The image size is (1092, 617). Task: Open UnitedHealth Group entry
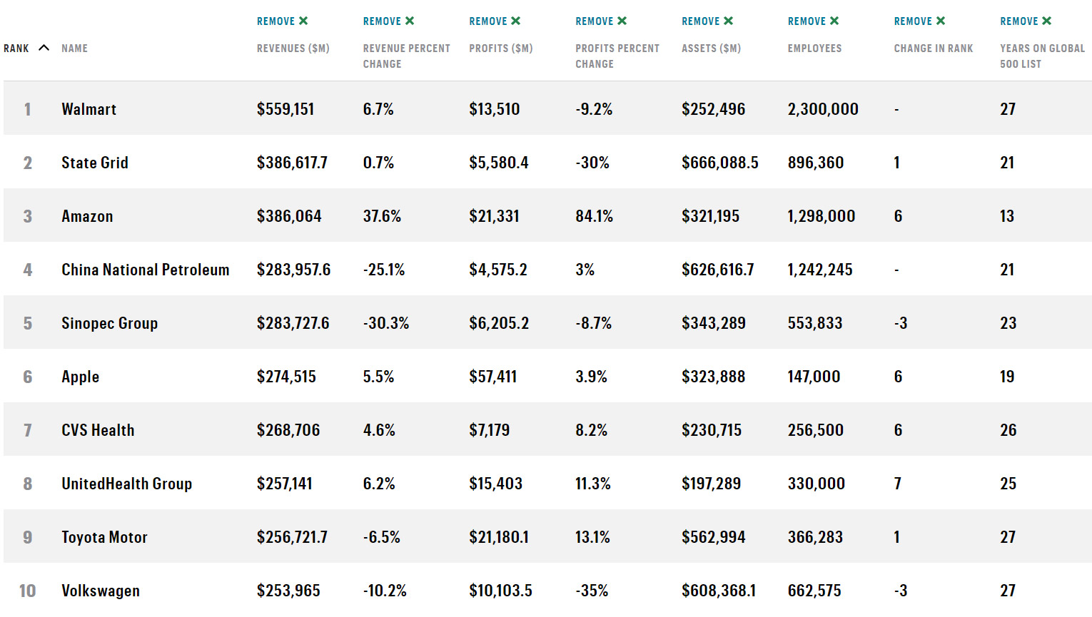(x=126, y=484)
